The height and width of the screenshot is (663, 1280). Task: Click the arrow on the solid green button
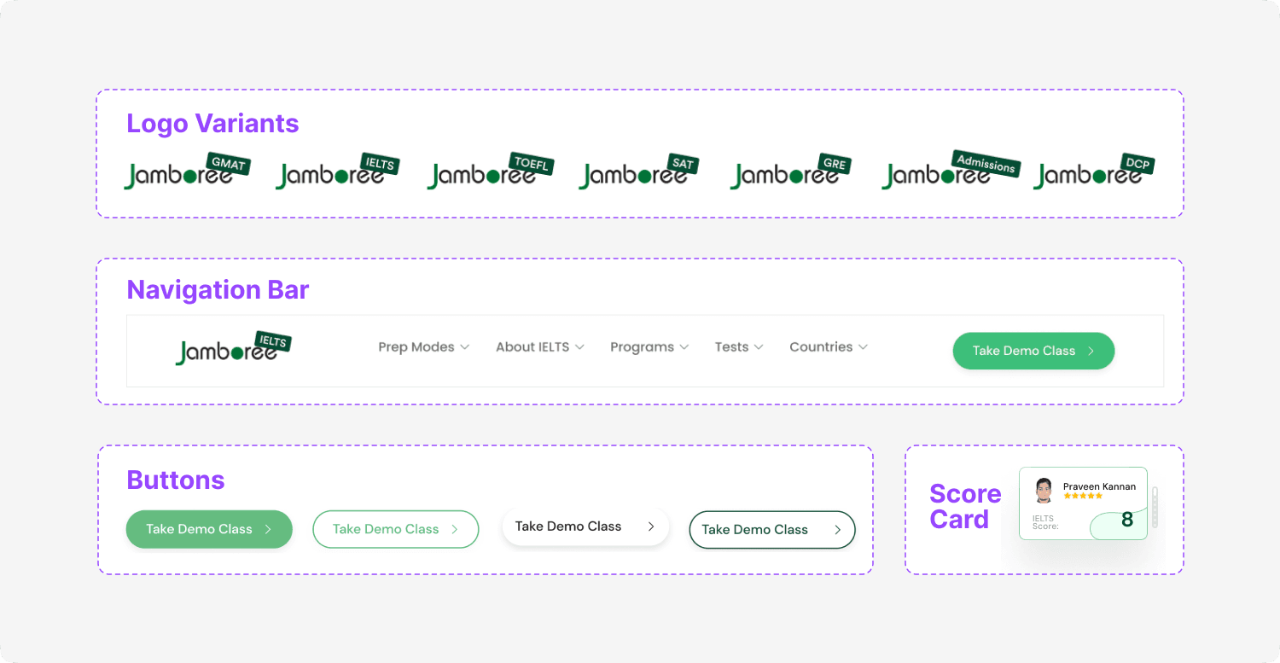click(268, 529)
